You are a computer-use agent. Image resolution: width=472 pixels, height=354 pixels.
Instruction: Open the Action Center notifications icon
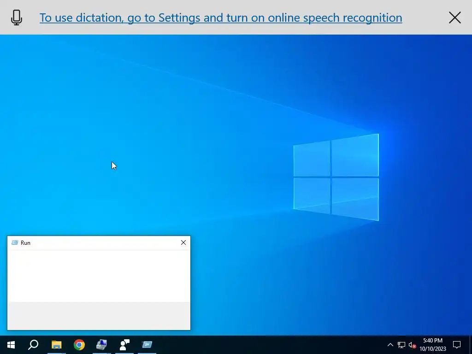coord(457,345)
